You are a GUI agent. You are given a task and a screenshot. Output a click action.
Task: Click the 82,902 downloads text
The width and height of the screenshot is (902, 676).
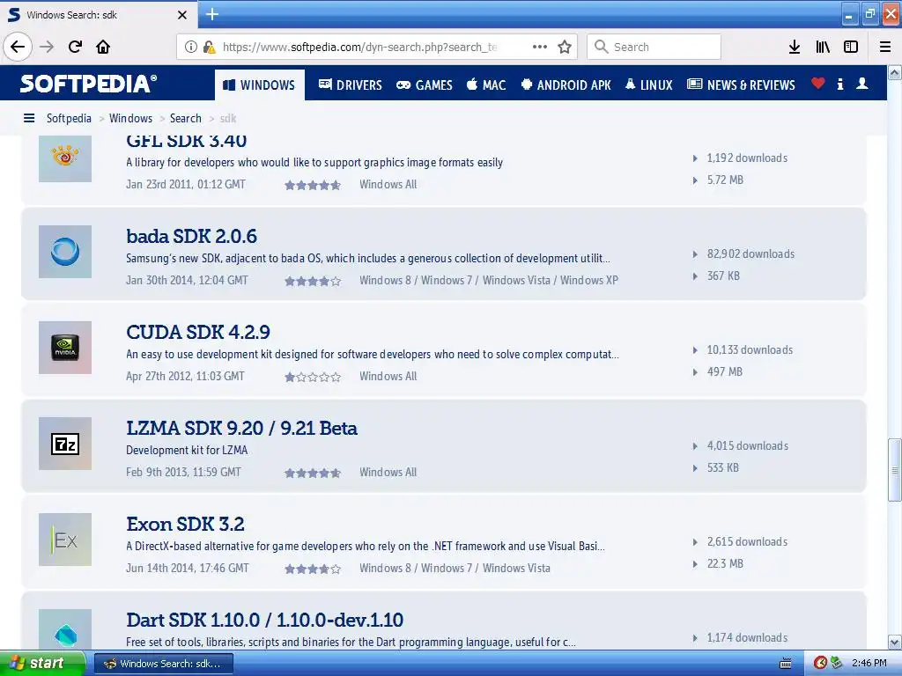(x=750, y=254)
